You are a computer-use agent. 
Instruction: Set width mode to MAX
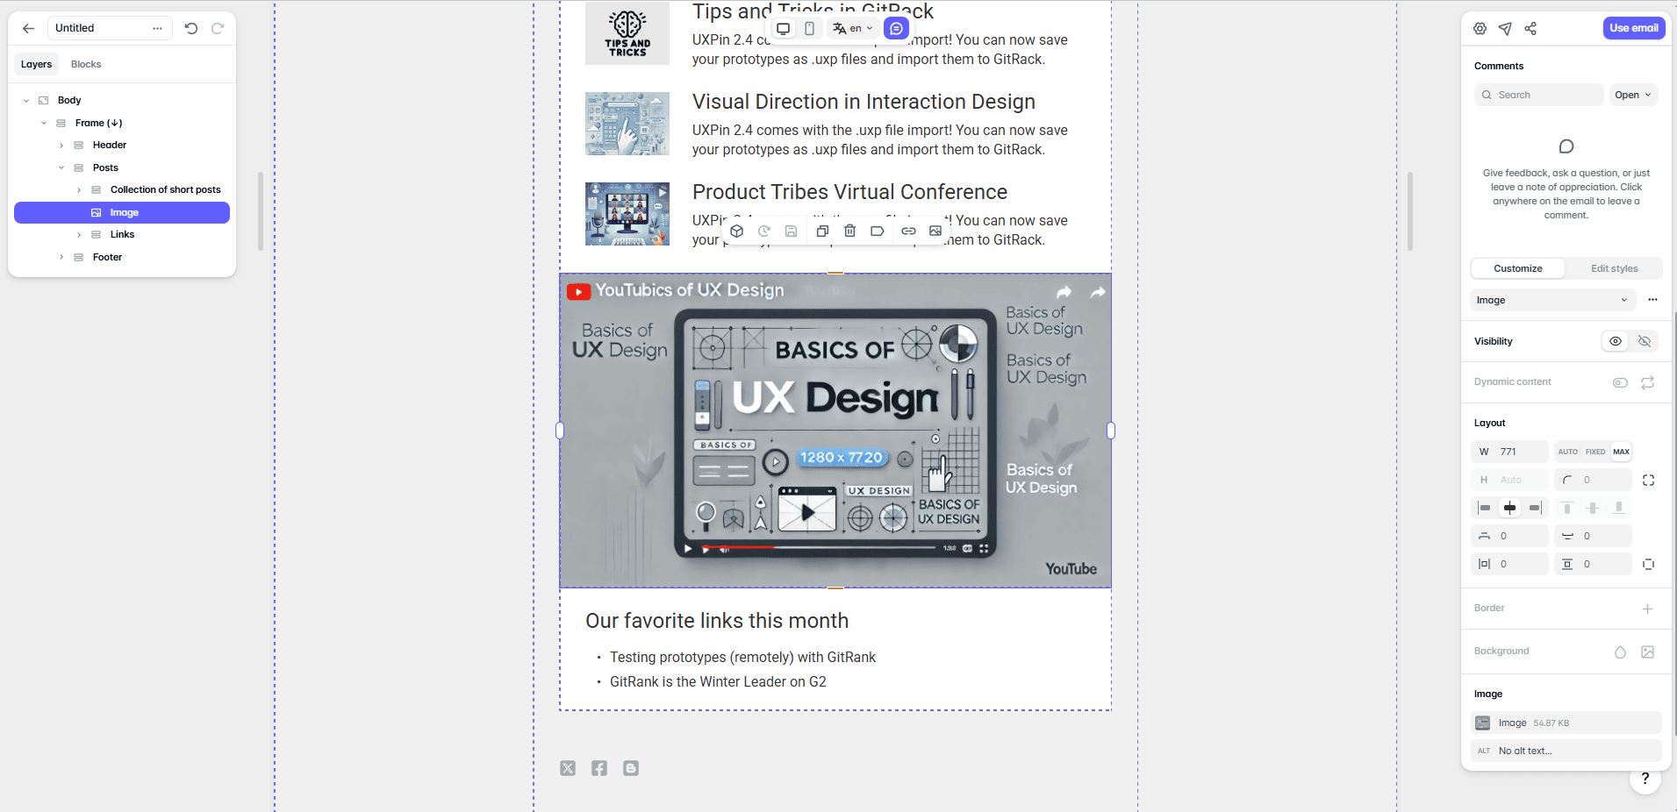1621,452
